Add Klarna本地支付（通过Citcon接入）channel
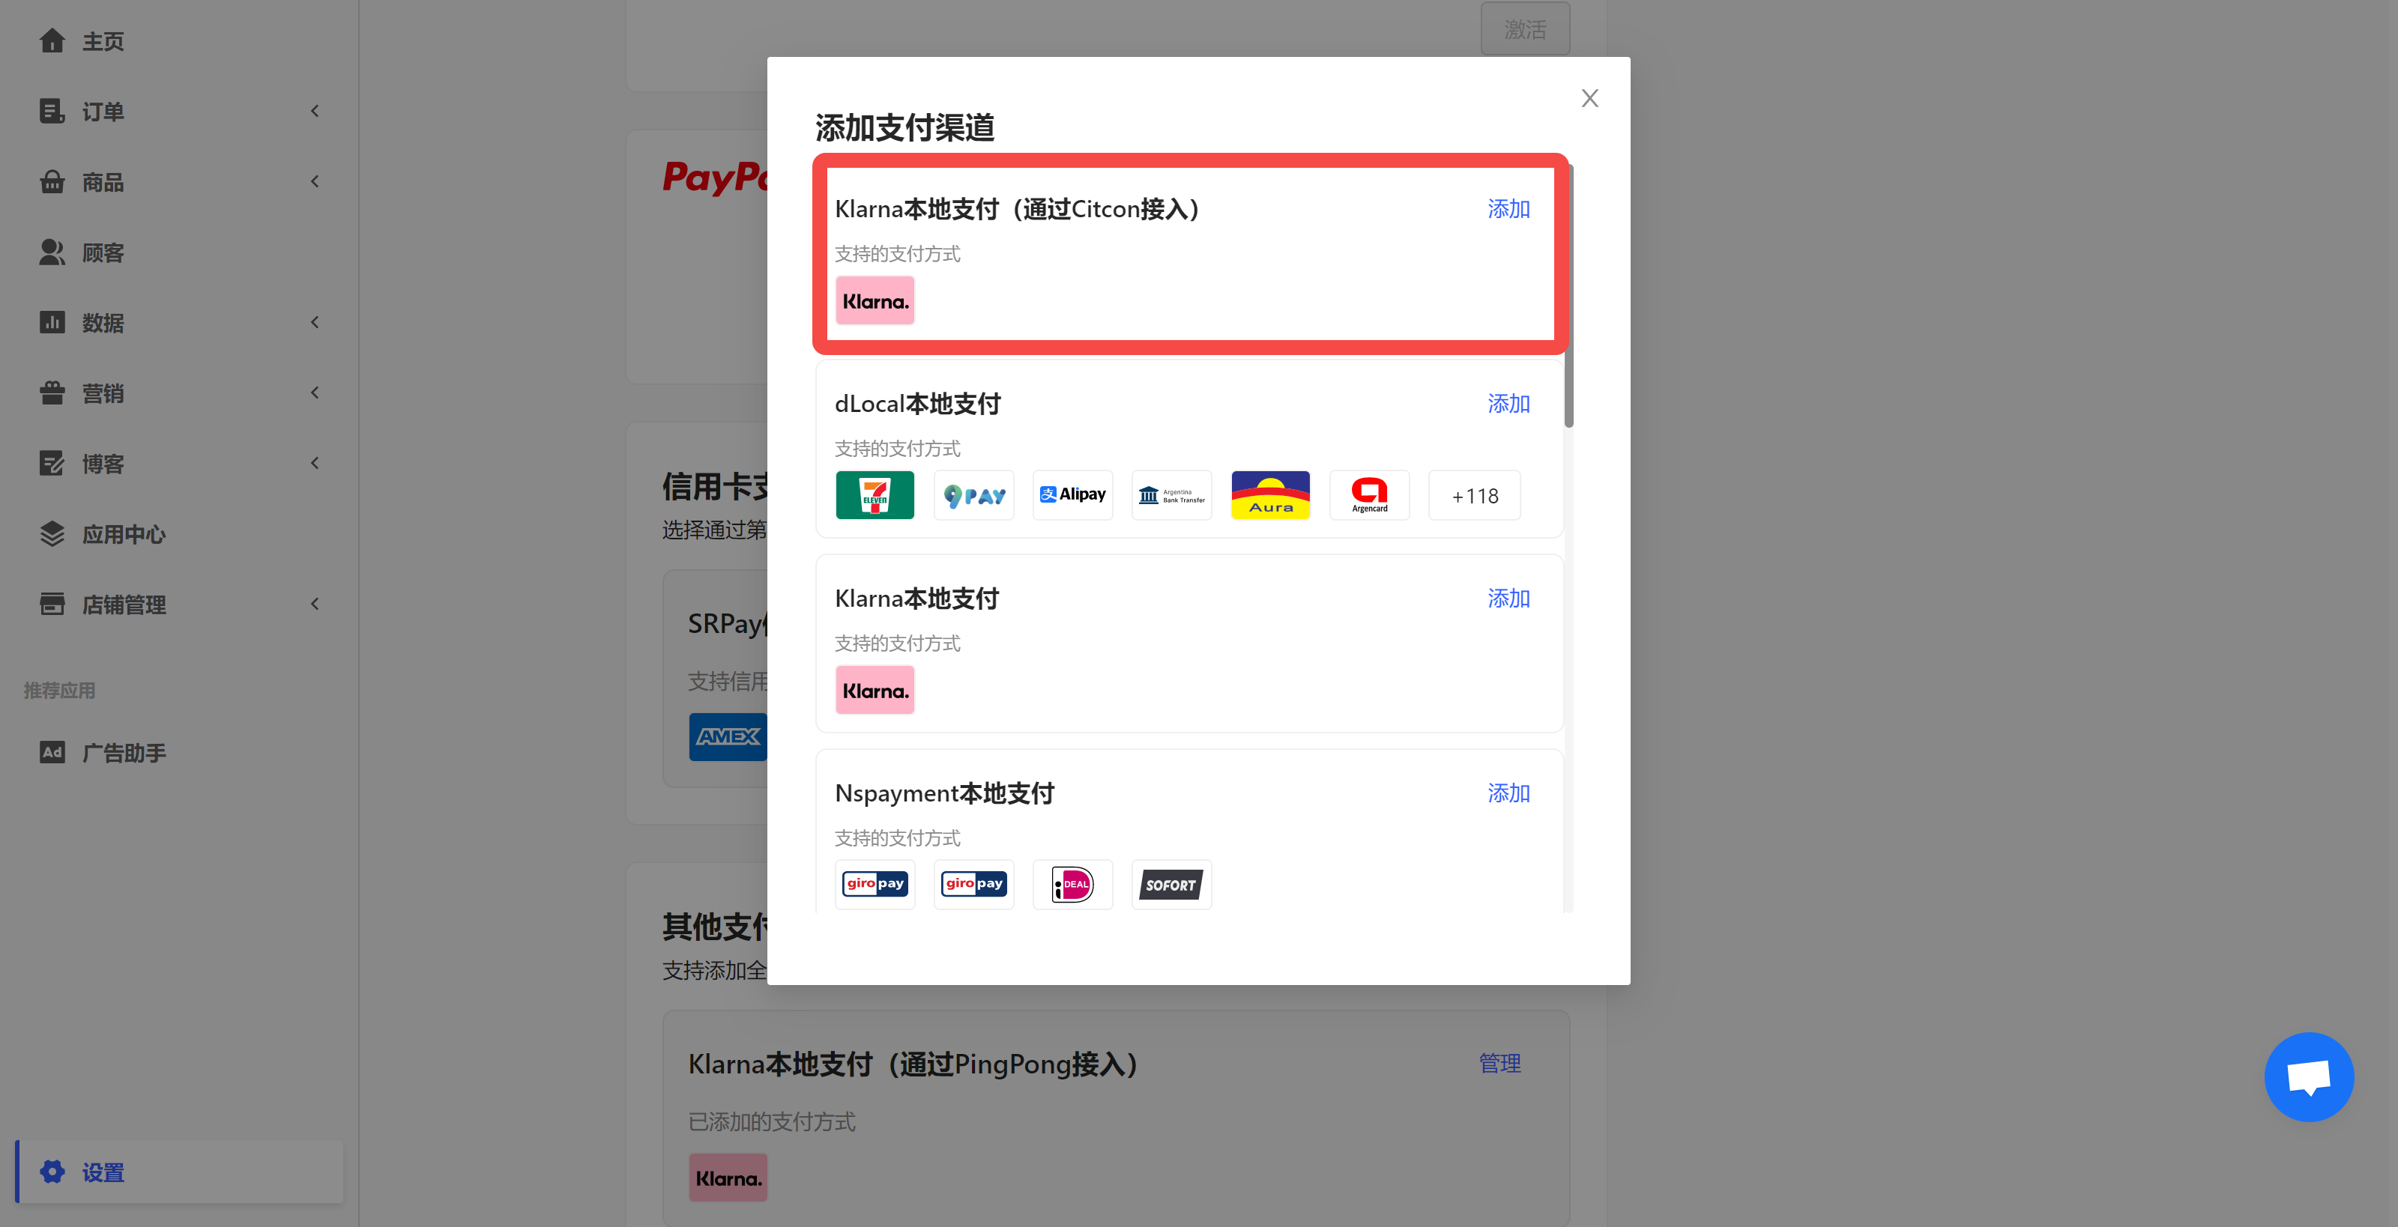This screenshot has width=2398, height=1227. [x=1508, y=209]
